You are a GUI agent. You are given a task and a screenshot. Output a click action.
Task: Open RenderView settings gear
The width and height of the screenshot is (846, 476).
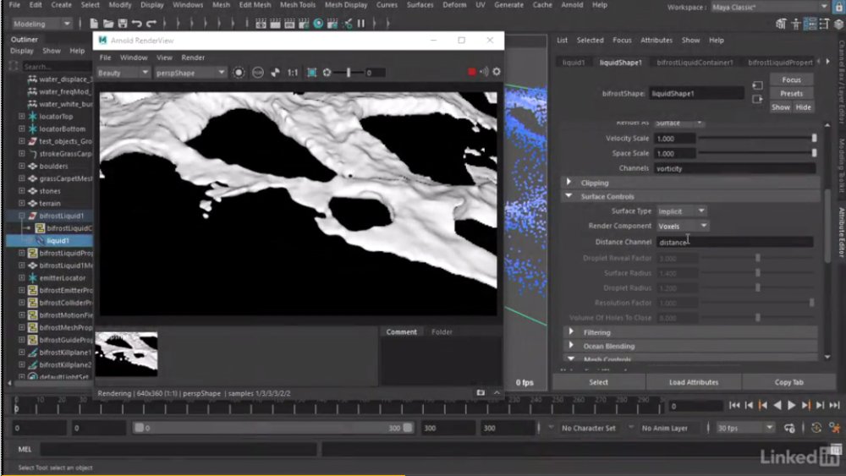(497, 72)
